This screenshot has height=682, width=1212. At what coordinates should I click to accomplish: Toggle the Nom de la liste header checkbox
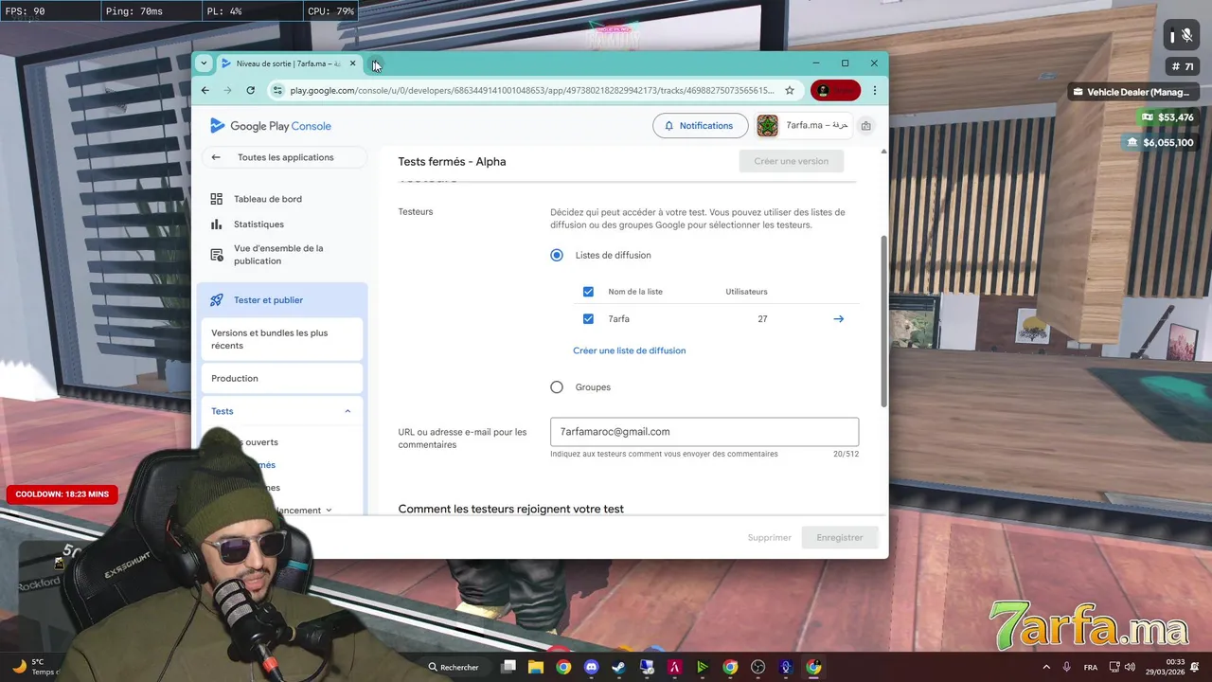coord(588,292)
